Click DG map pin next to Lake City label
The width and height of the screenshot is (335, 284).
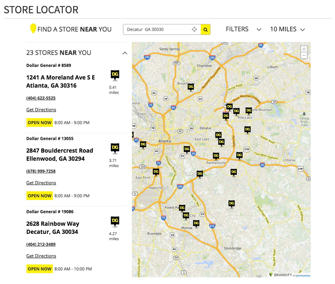[x=186, y=215]
